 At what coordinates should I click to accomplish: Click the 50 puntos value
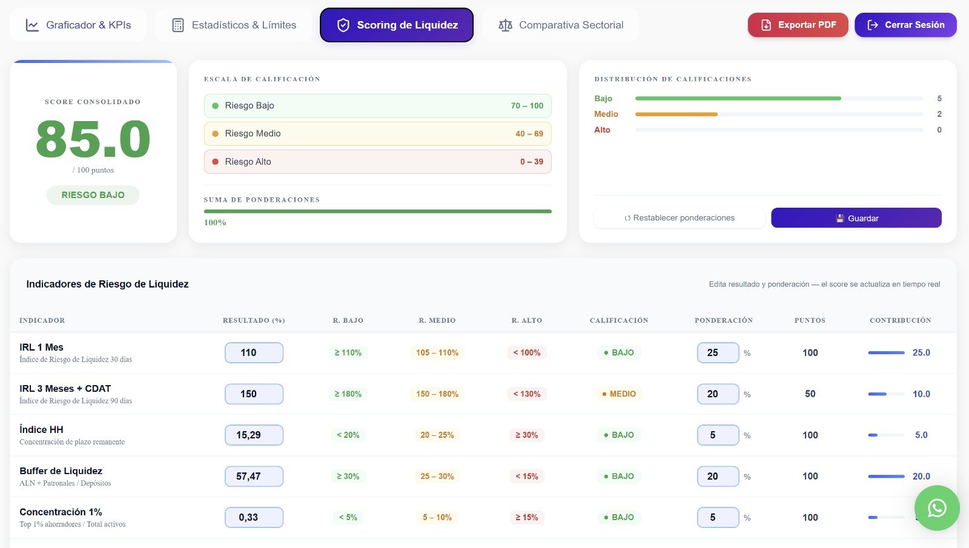pos(810,394)
